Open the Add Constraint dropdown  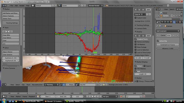[x=168, y=31]
